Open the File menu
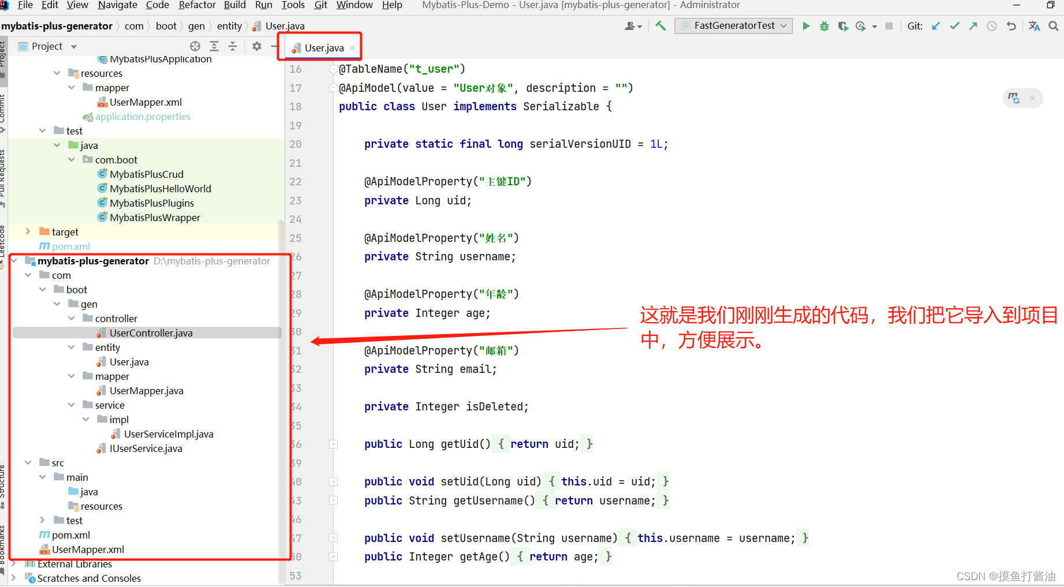The image size is (1064, 587). point(25,5)
